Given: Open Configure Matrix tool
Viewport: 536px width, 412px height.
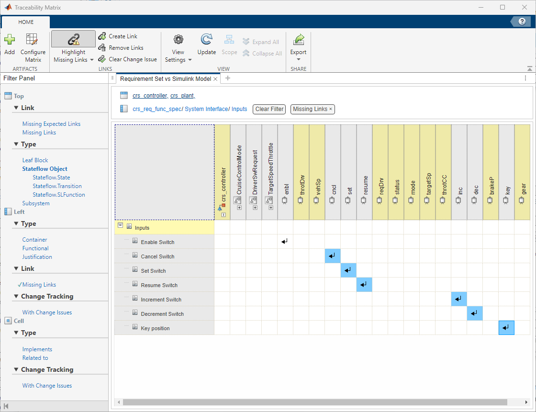Looking at the screenshot, I should (33, 48).
